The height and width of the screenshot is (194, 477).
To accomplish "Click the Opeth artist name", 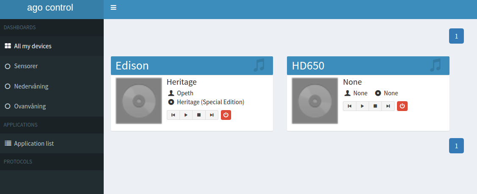I will pyautogui.click(x=185, y=93).
